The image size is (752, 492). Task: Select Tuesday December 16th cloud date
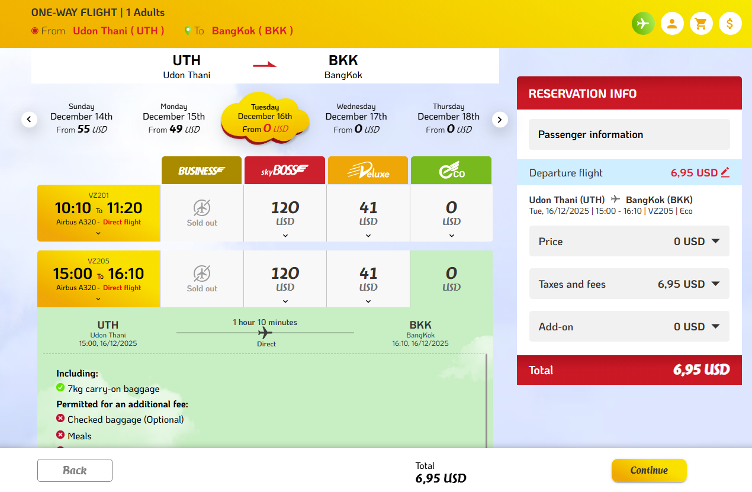click(x=265, y=118)
